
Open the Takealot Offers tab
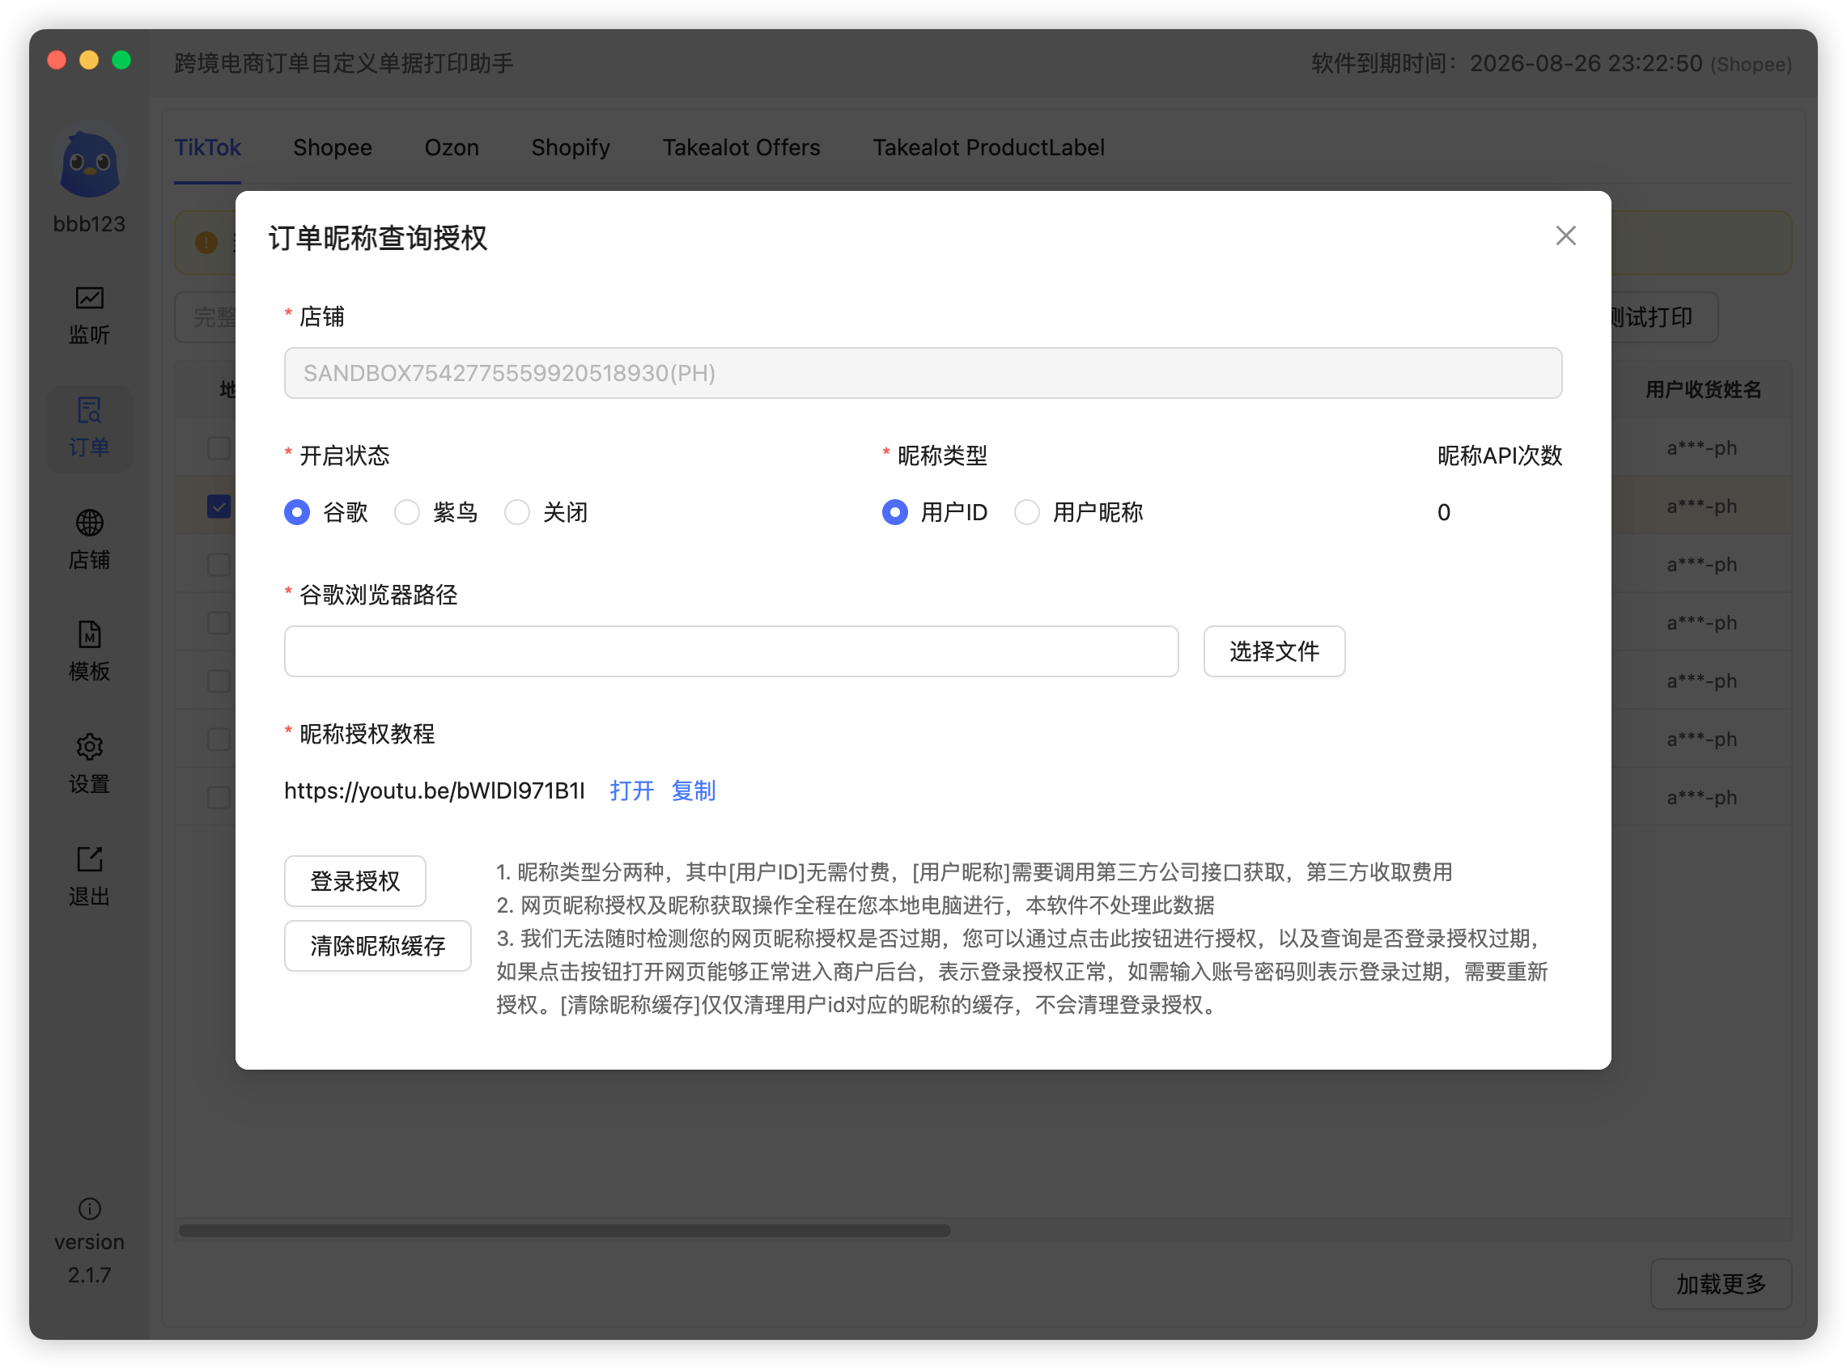click(741, 147)
